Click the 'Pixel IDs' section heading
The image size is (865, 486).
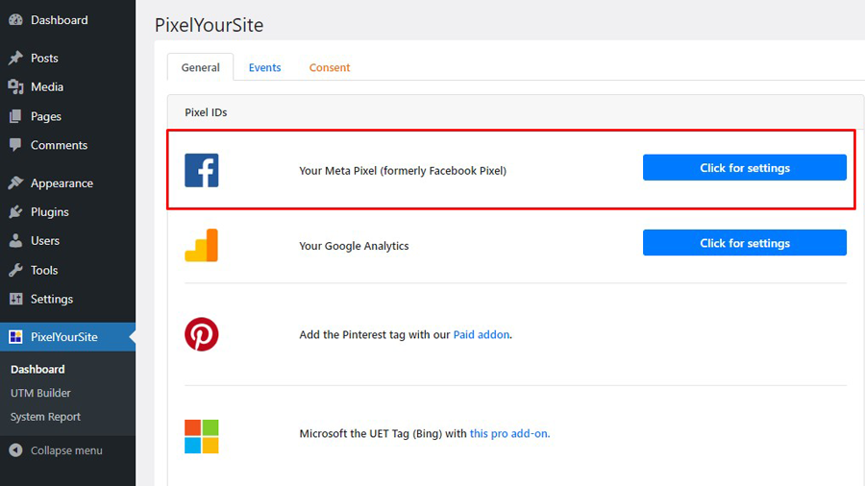coord(206,112)
